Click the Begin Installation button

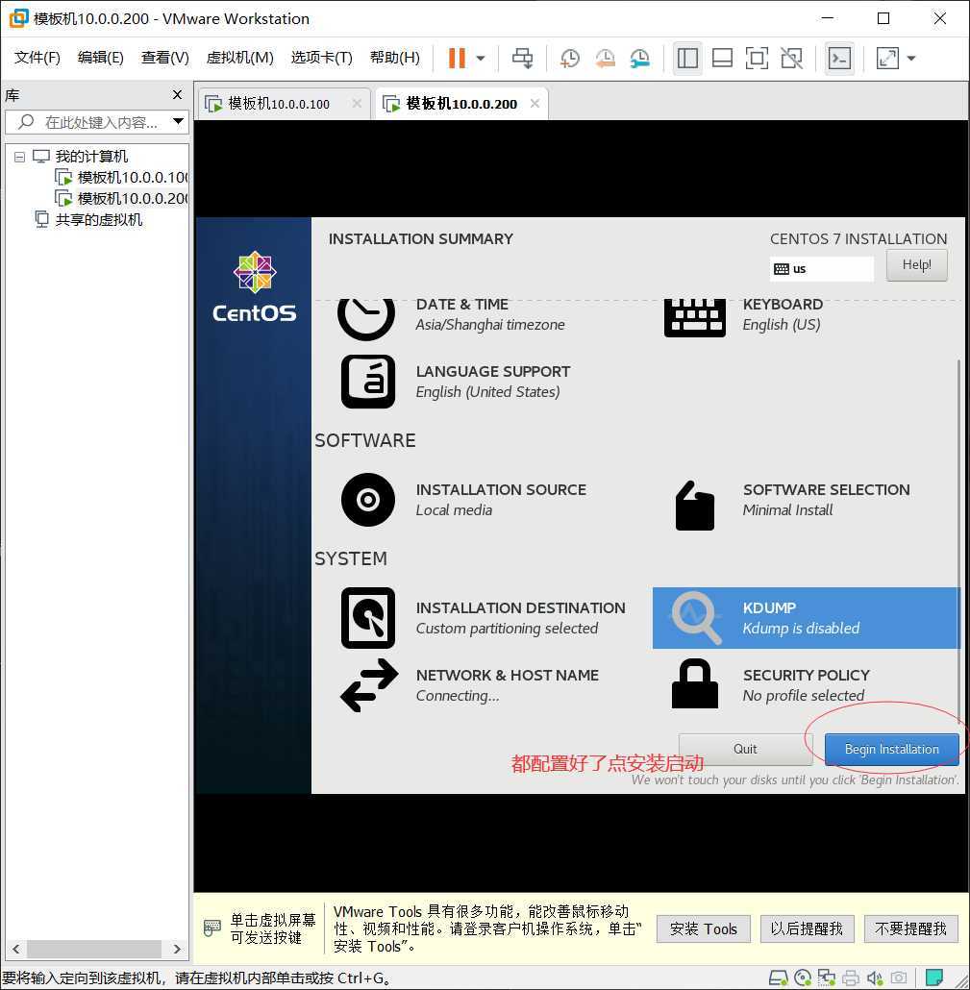(892, 750)
